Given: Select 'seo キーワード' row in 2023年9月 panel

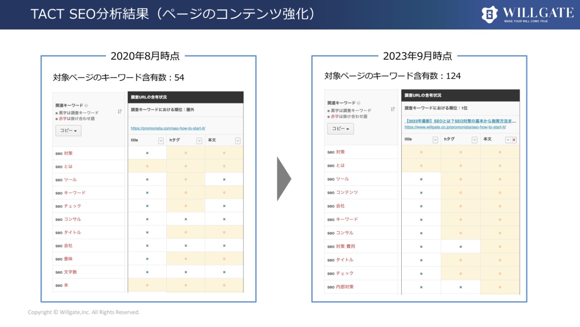Looking at the screenshot, I should (361, 220).
